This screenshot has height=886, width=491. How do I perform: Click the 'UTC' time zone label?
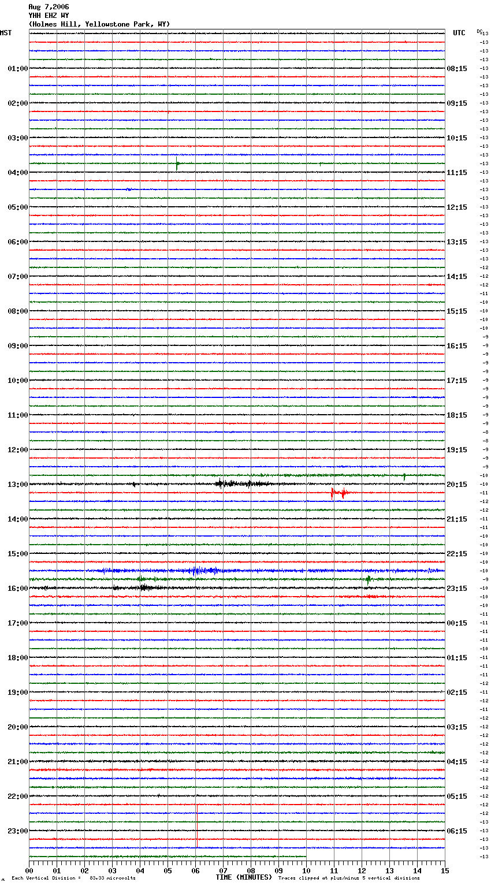click(x=459, y=33)
